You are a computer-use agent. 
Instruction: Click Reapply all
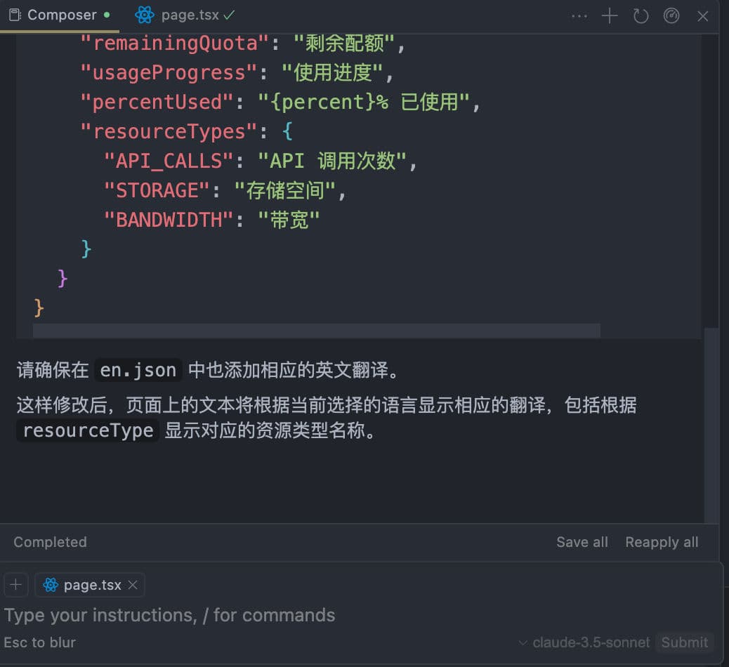(661, 541)
